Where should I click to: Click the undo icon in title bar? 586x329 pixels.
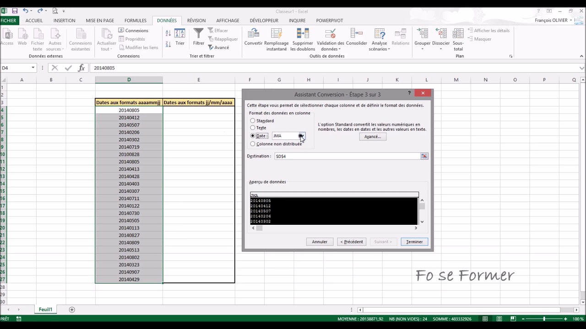pos(26,11)
